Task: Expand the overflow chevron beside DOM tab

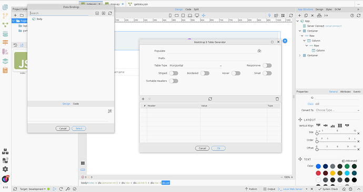Action: (x=358, y=9)
